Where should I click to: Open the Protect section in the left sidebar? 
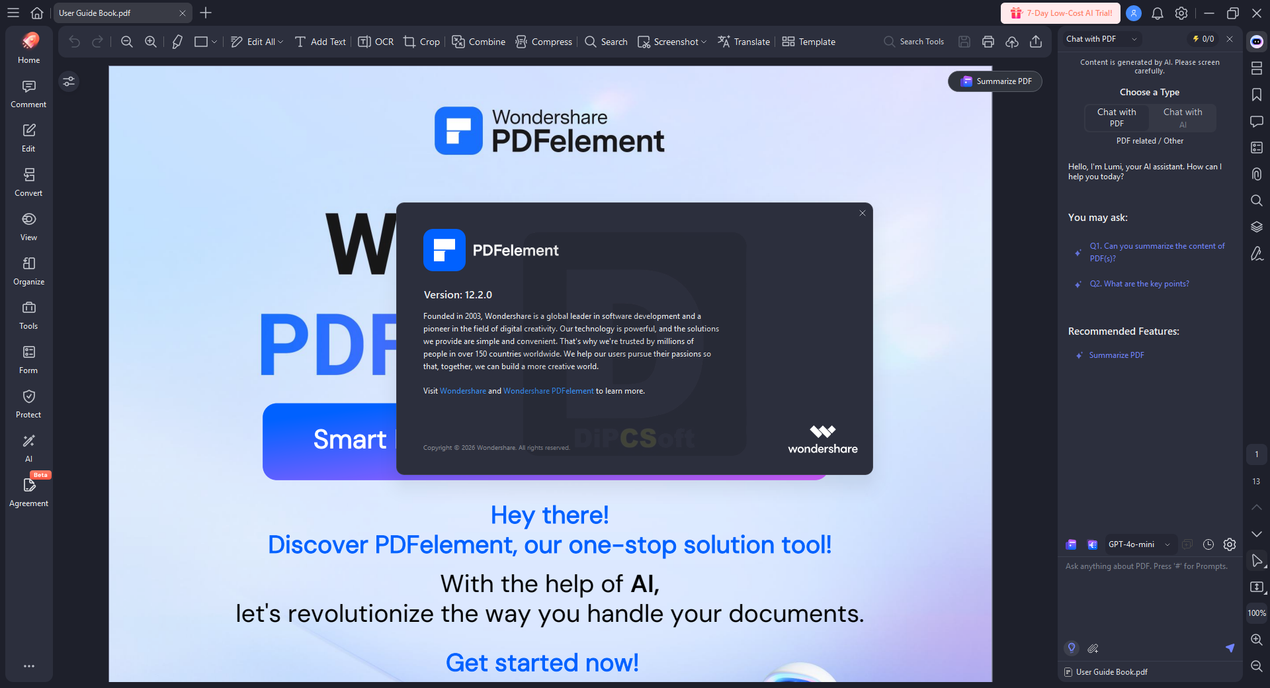(28, 404)
